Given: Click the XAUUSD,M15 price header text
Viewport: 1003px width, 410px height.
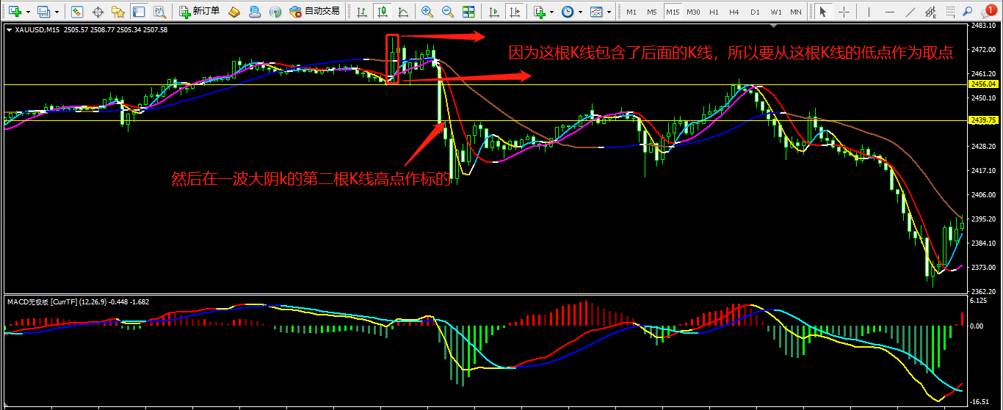Looking at the screenshot, I should point(91,30).
